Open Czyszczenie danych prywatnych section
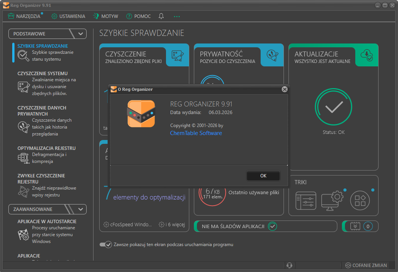The height and width of the screenshot is (272, 398). pos(42,111)
